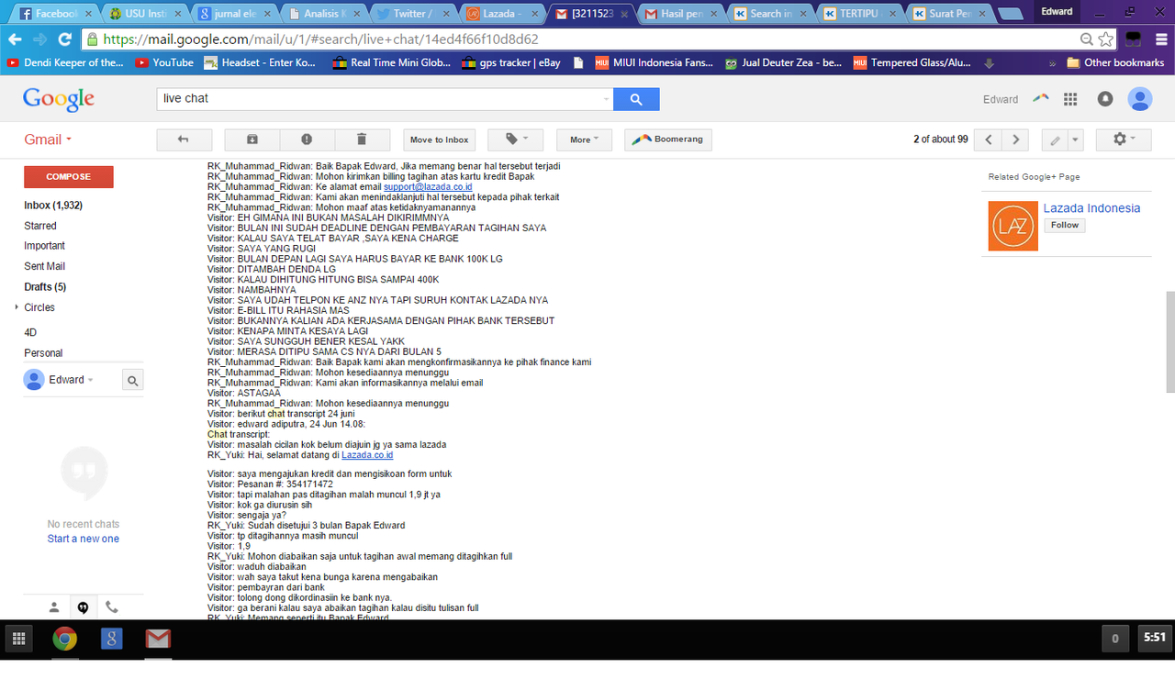Show chat contacts list icon
Viewport: 1175px width, 679px height.
[54, 607]
